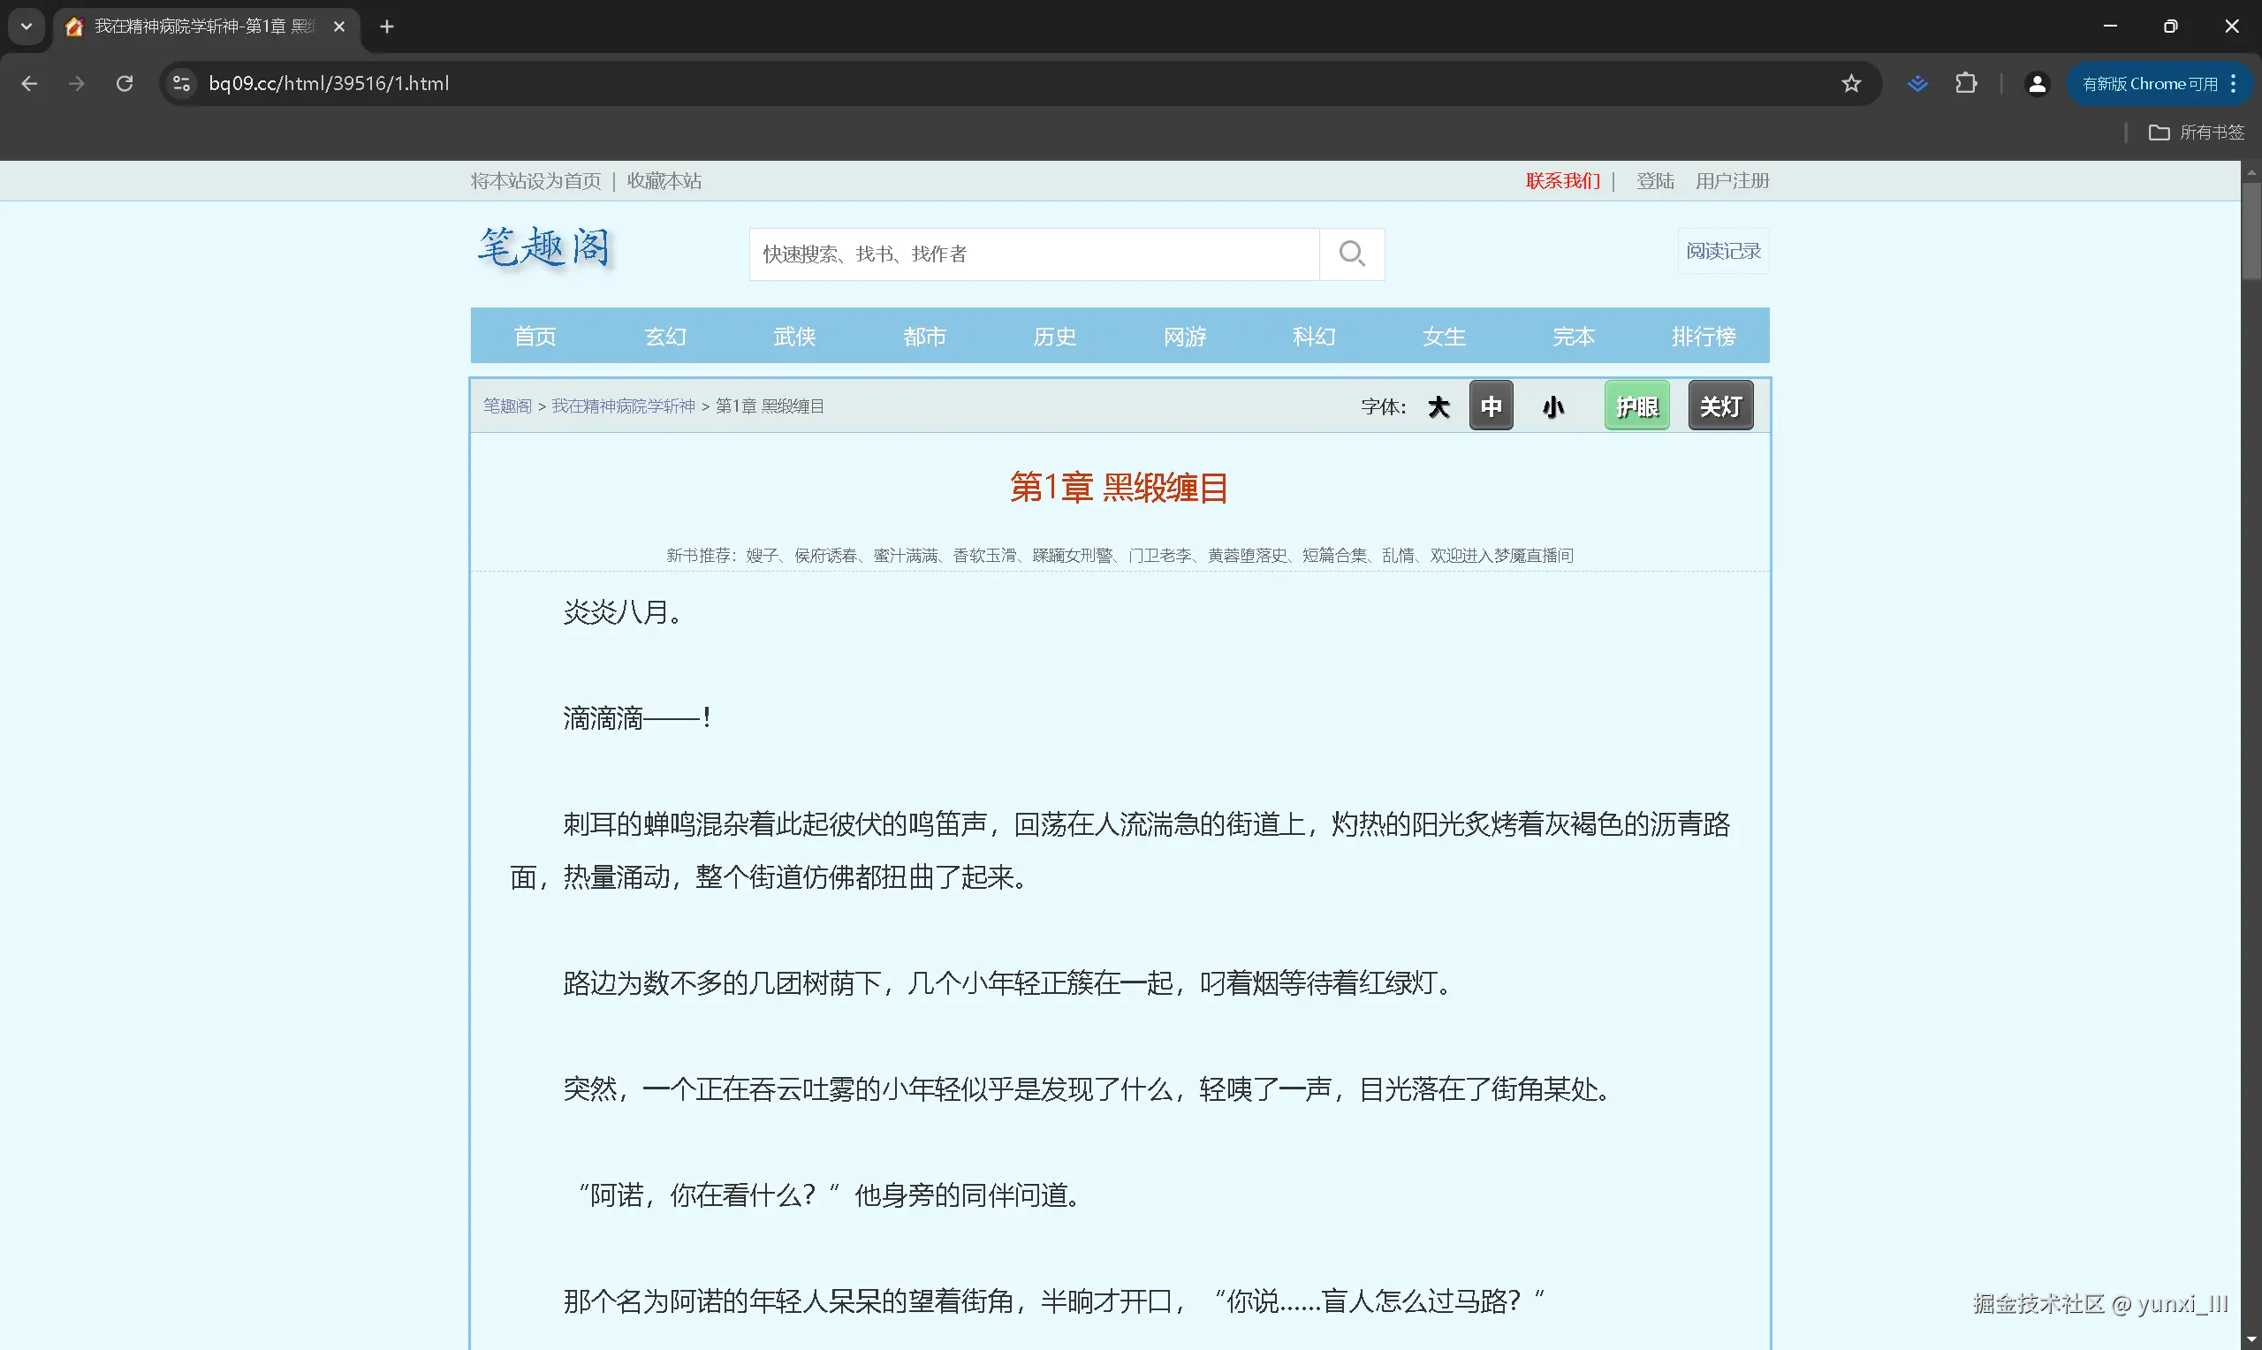Open the 所有书签 bookmarks folder
Viewport: 2262px width, 1350px height.
pyautogui.click(x=2197, y=133)
